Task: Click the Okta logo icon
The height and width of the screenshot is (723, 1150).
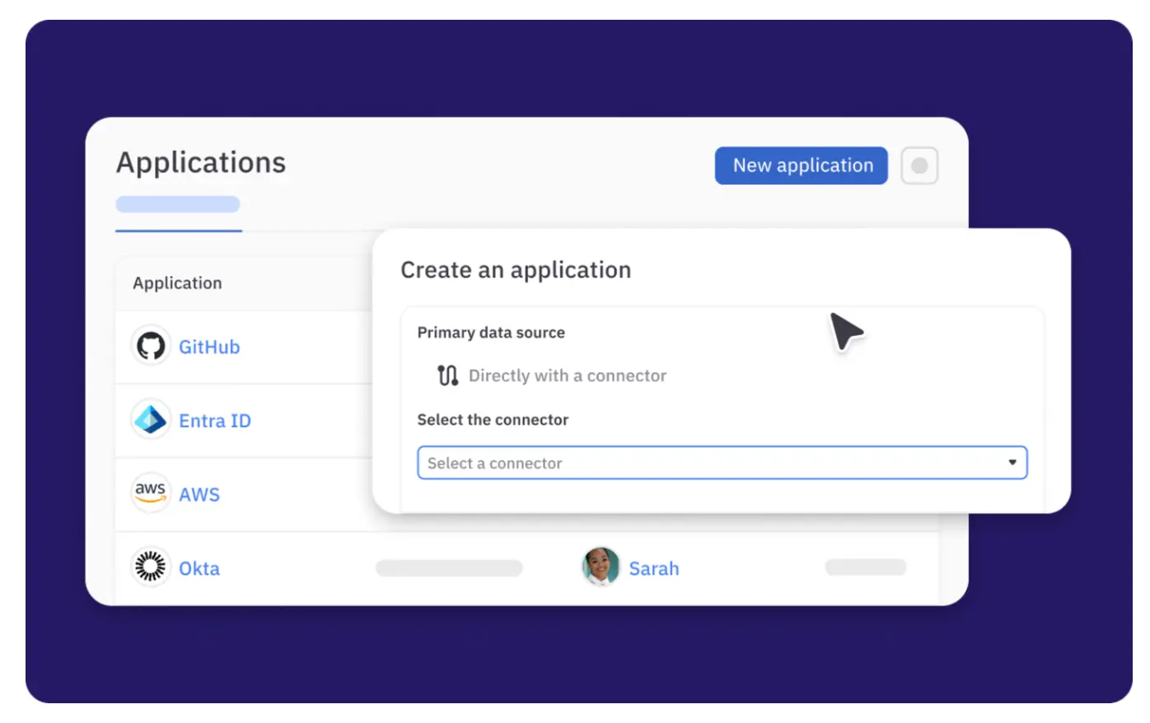Action: (150, 567)
